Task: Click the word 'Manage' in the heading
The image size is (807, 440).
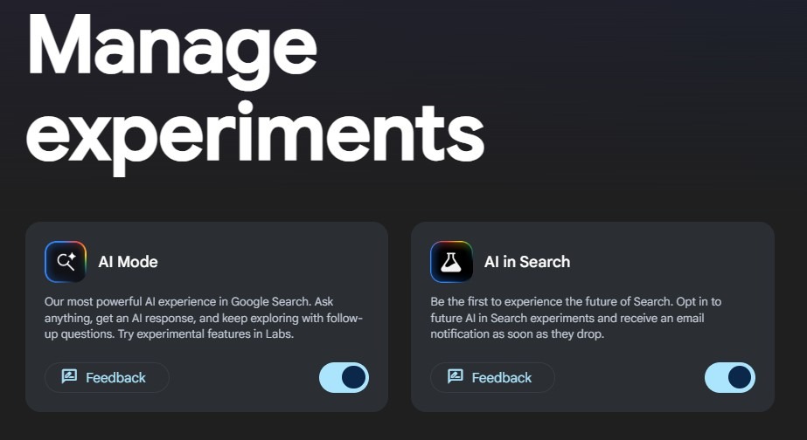Action: [172, 44]
